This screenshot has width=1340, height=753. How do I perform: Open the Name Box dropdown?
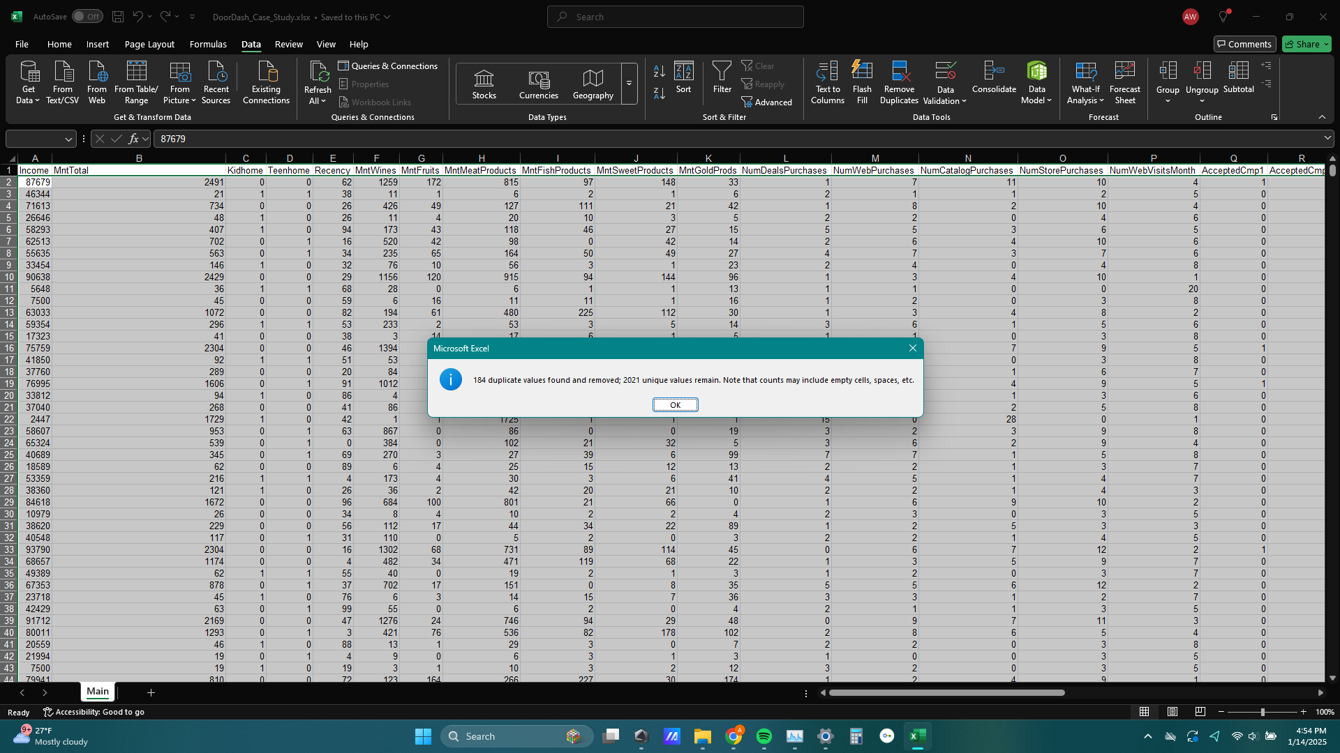click(68, 139)
